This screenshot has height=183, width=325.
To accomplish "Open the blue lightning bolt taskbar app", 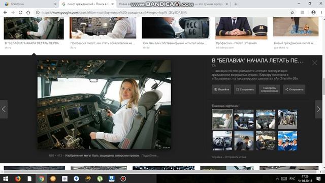I will [x=76, y=178].
